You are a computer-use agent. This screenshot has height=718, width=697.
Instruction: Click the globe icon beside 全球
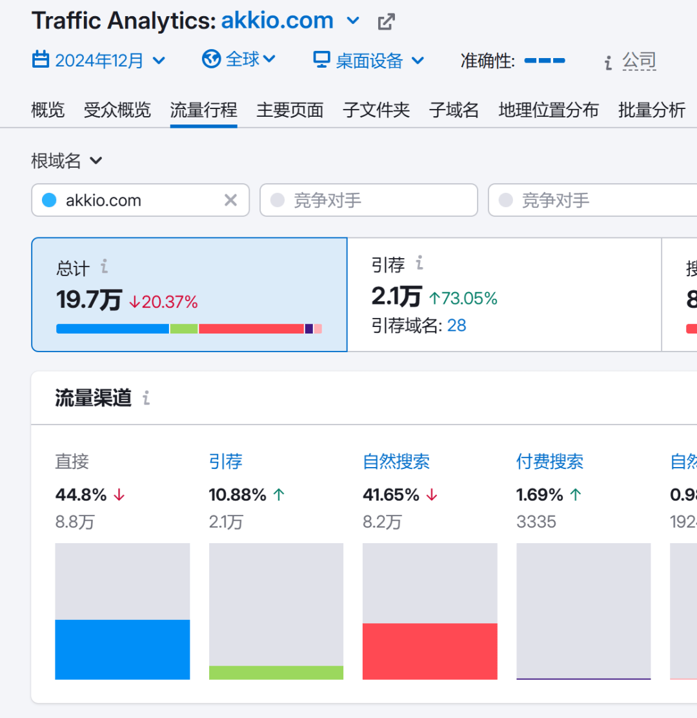click(x=211, y=59)
